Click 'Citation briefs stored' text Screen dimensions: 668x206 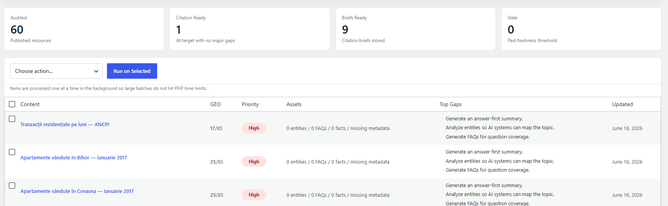[363, 41]
